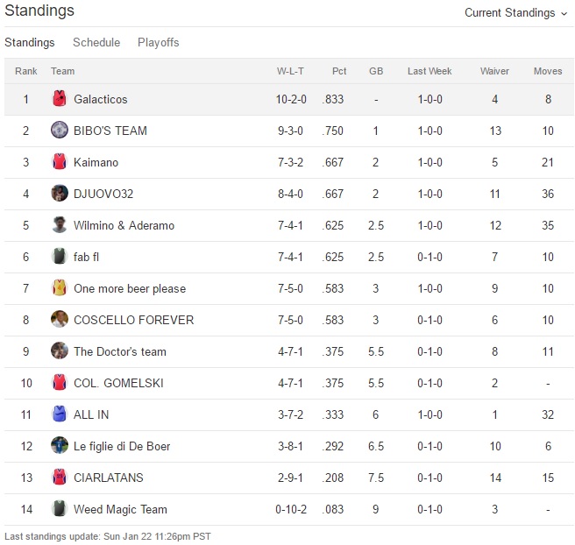Switch to the Schedule tab
The height and width of the screenshot is (545, 575).
96,42
